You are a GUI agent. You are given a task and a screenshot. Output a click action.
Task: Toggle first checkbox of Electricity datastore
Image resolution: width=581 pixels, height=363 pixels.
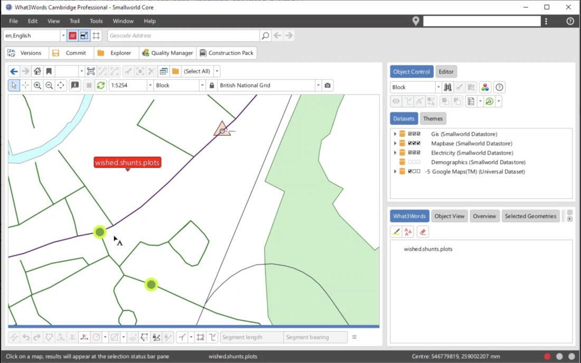point(410,152)
